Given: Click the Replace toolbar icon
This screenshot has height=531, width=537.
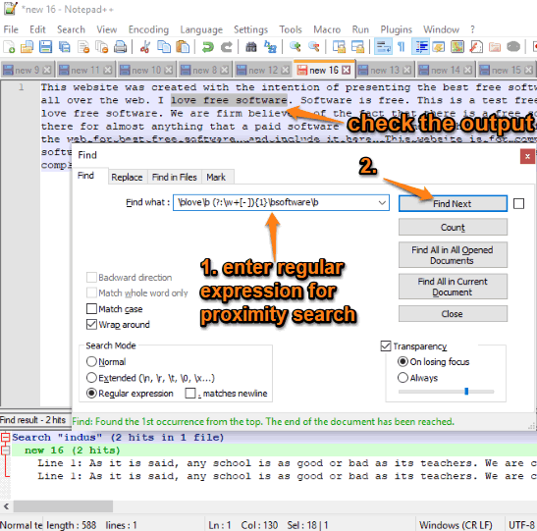Looking at the screenshot, I should [270, 47].
